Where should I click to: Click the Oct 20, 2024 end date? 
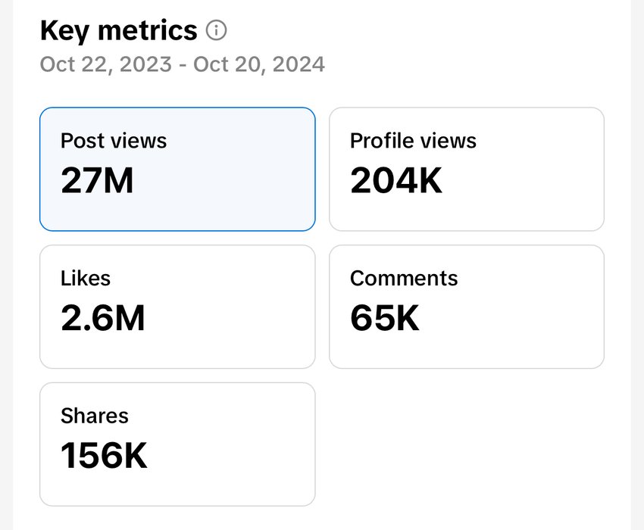pos(259,64)
